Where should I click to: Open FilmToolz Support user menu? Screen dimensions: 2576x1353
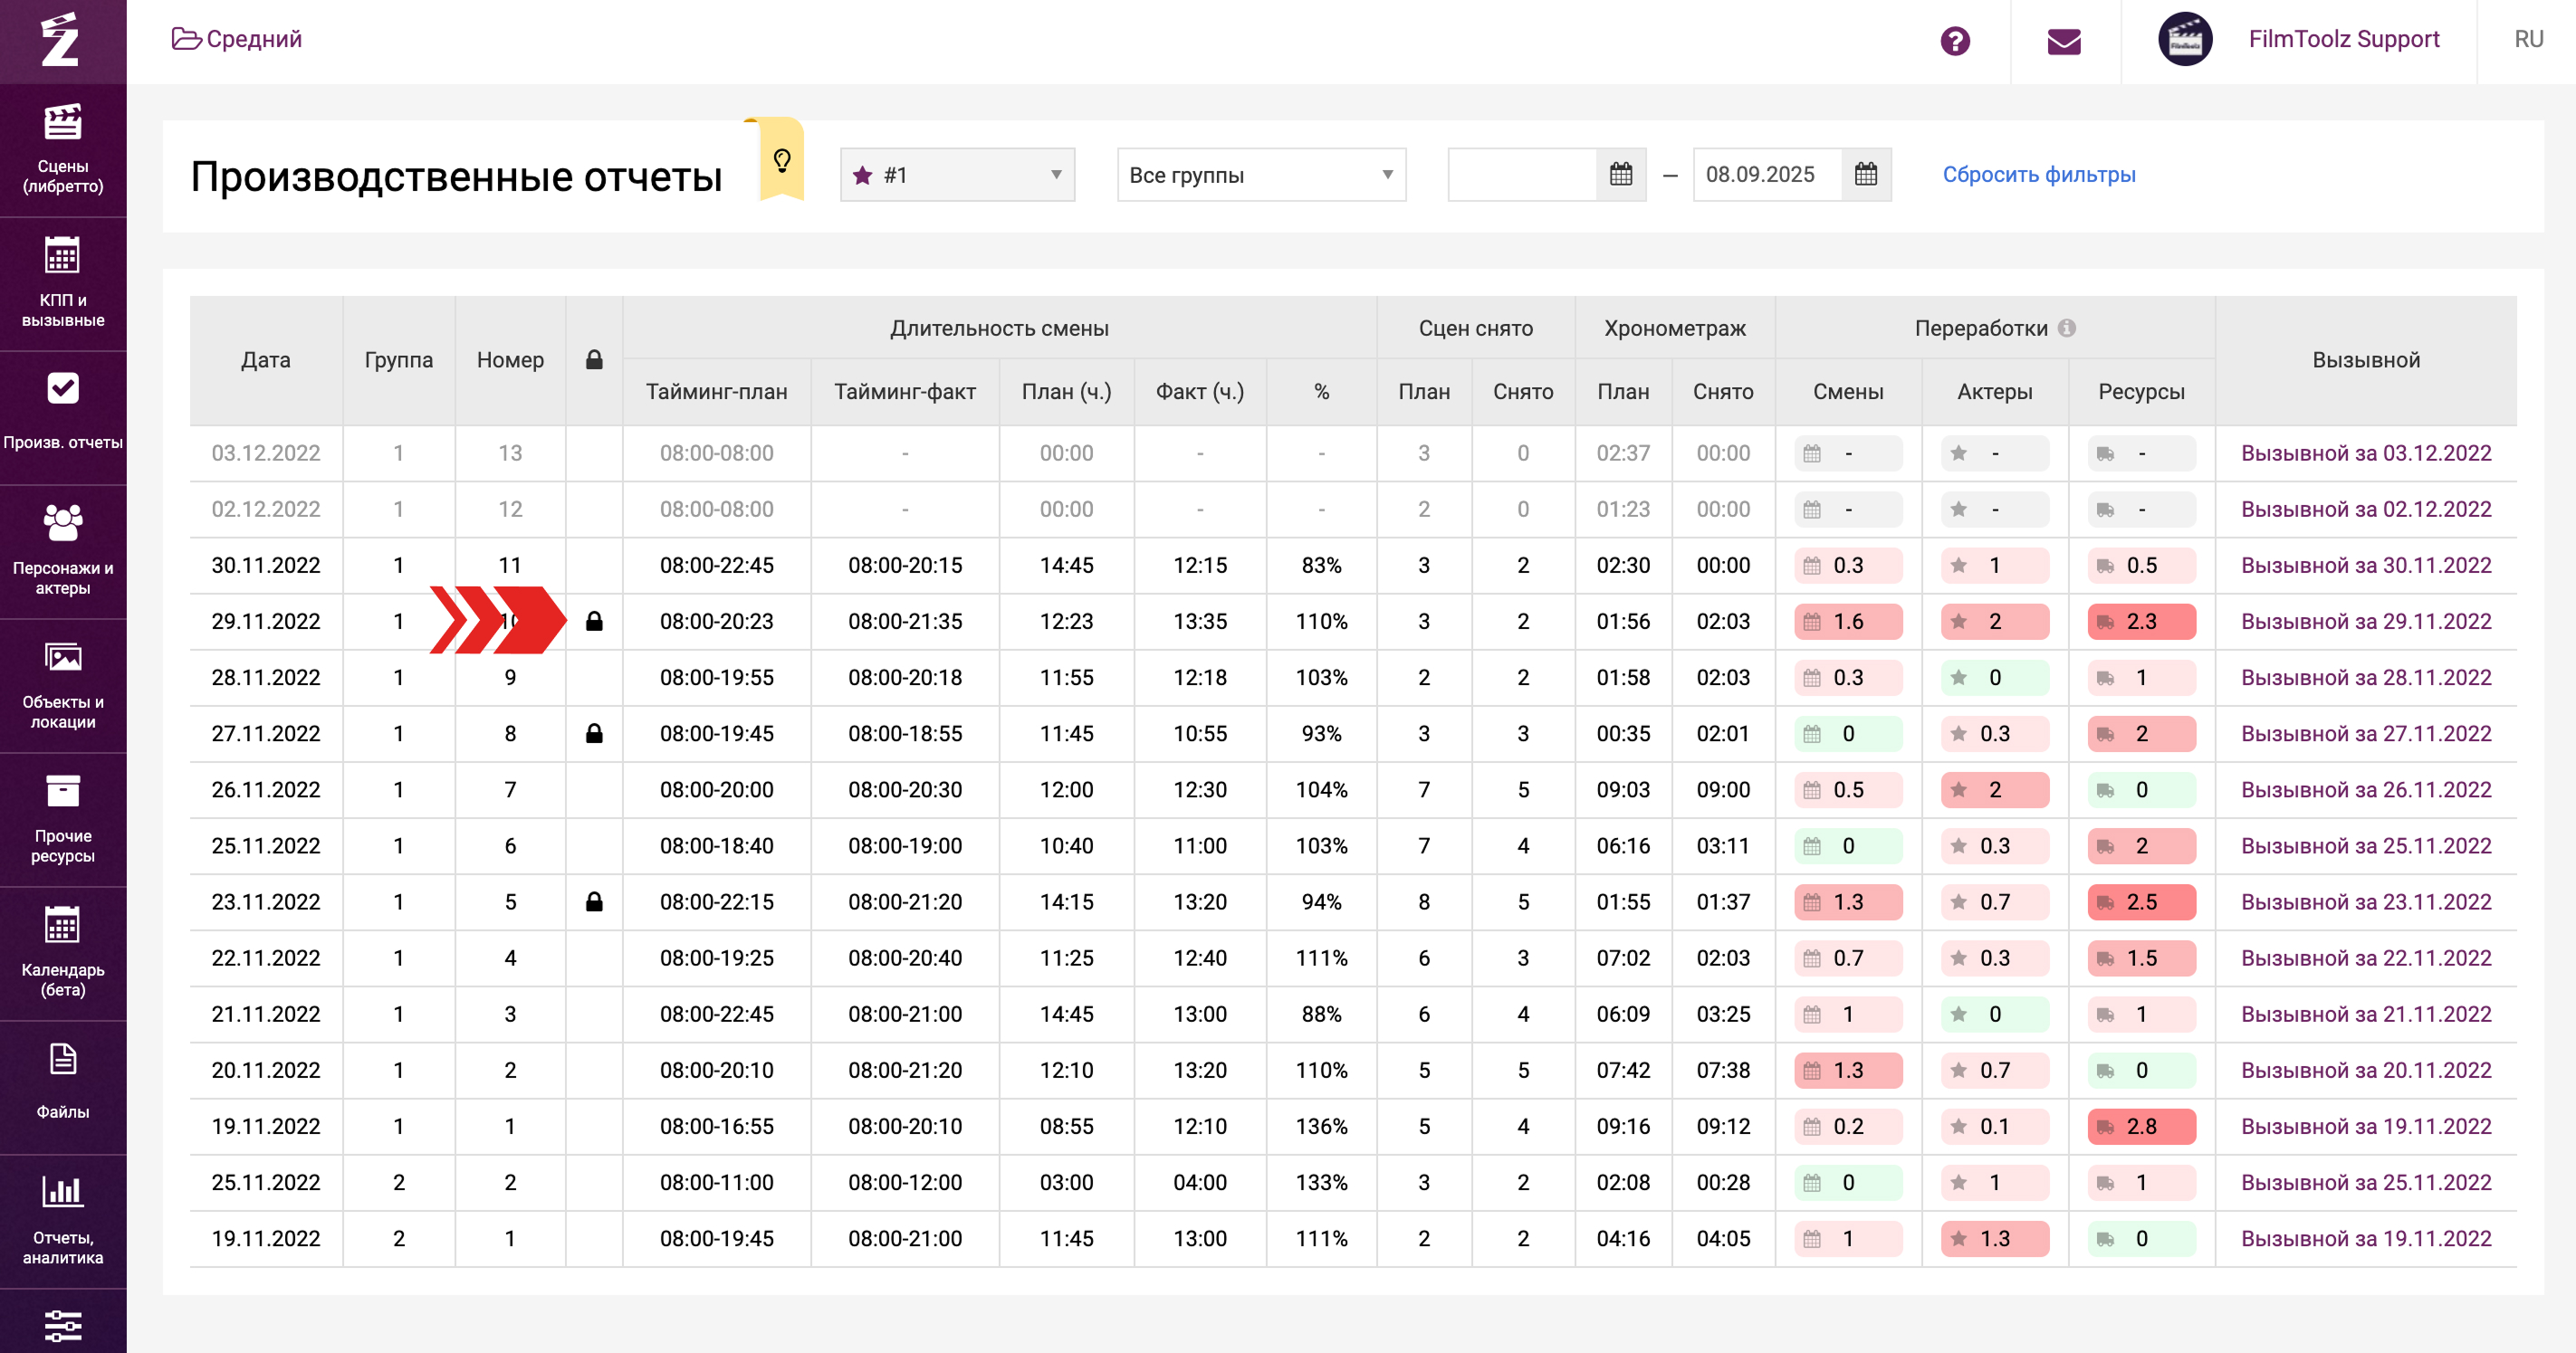point(2343,39)
